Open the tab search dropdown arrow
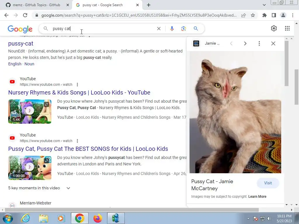This screenshot has width=299, height=224. (264, 5)
